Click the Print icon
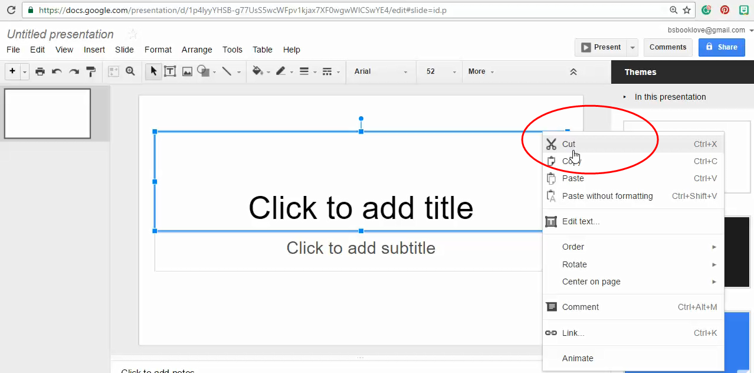The height and width of the screenshot is (373, 754). coord(40,71)
